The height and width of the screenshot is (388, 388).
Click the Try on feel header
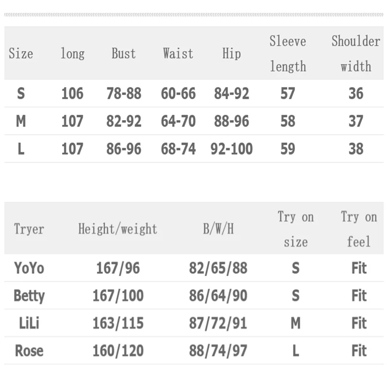pyautogui.click(x=359, y=229)
